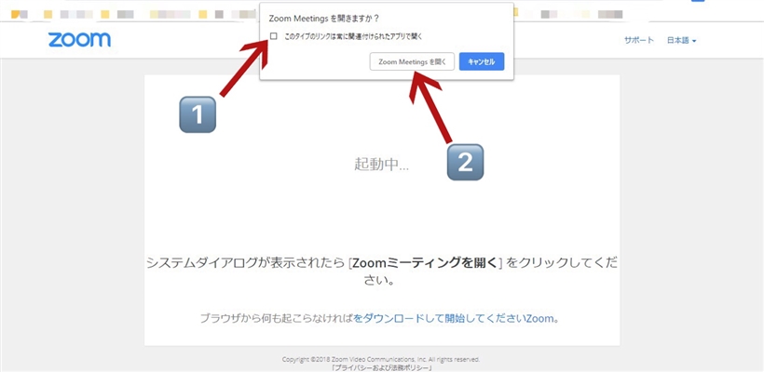Image resolution: width=764 pixels, height=372 pixels.
Task: Check the always open this link type checkbox
Action: click(273, 36)
